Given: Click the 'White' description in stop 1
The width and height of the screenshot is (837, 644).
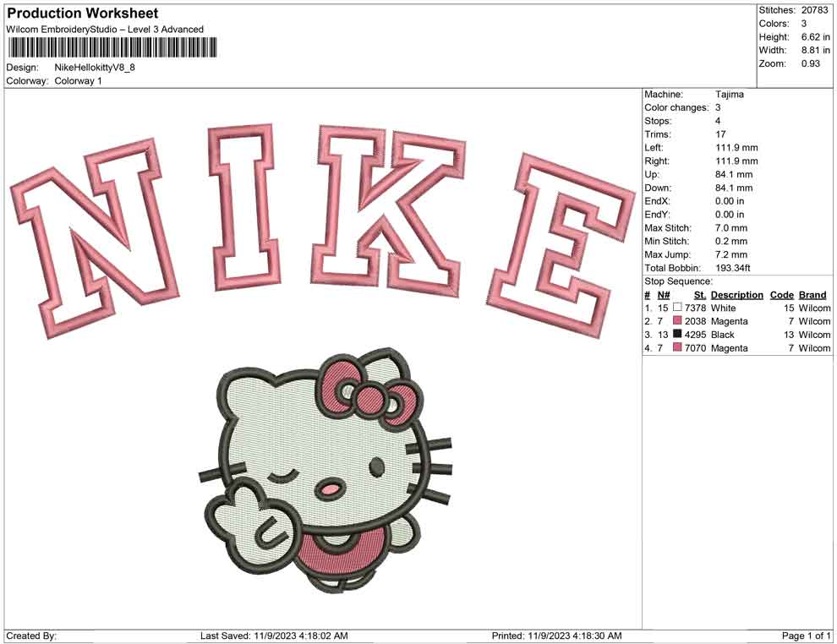Looking at the screenshot, I should [x=724, y=308].
